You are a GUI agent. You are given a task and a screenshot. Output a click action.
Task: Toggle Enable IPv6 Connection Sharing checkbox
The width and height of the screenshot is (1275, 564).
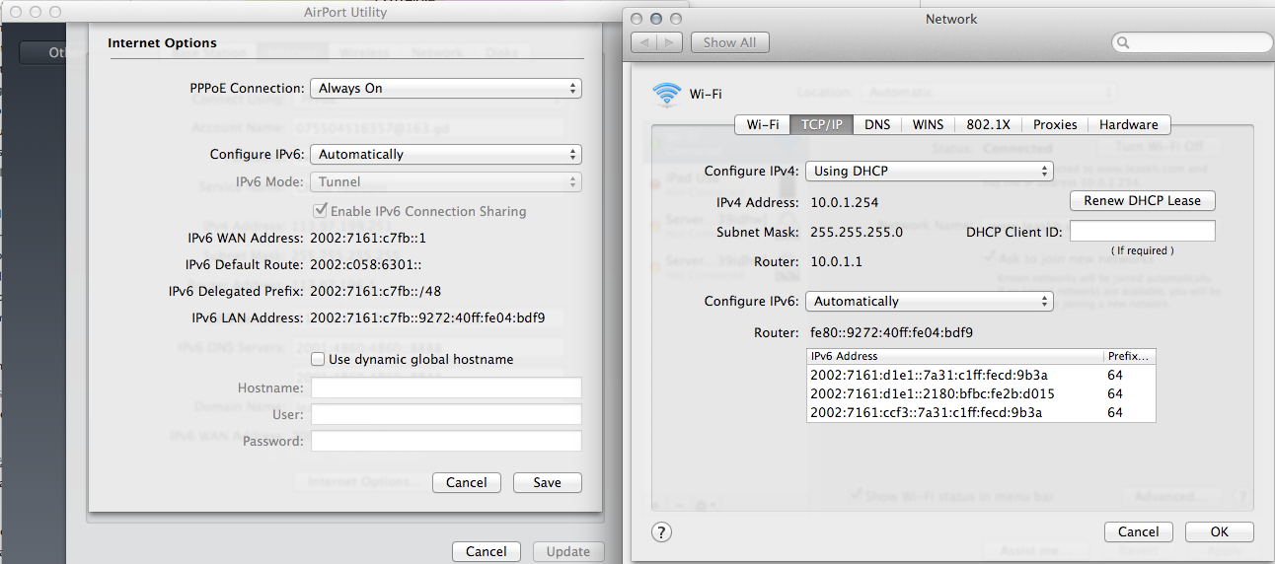point(320,210)
